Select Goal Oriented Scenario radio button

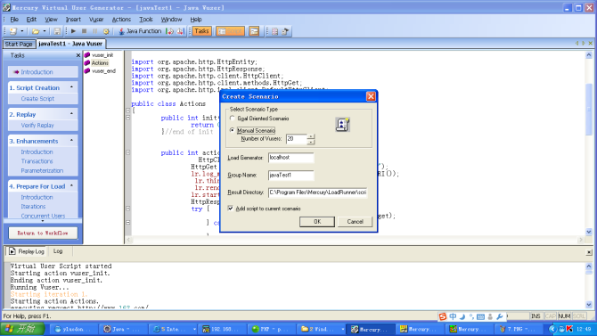[233, 119]
